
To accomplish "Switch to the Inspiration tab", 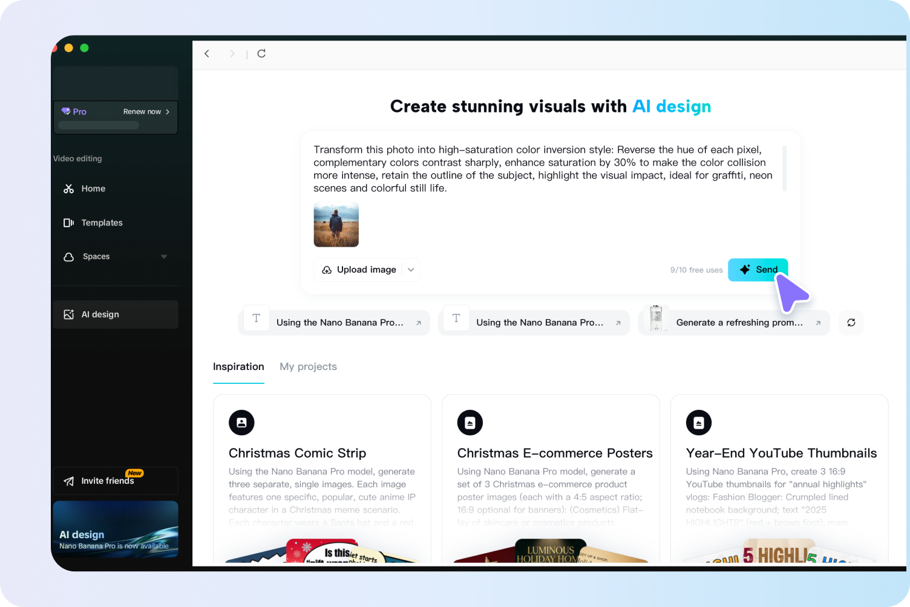I will tap(238, 367).
